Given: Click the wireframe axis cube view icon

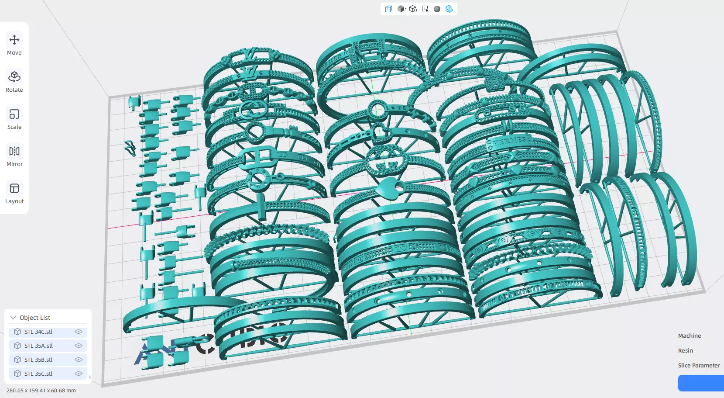Looking at the screenshot, I should [x=388, y=9].
